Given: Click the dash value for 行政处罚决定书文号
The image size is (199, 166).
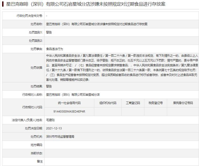Looking at the screenshot, I should click(47, 16).
